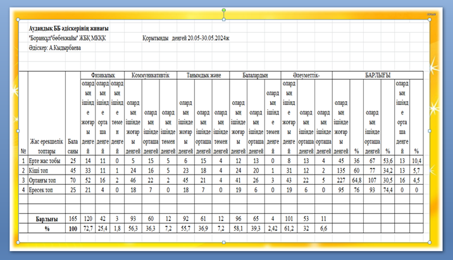The height and width of the screenshot is (260, 453).
Task: Click the value '33' in Кіші топ row
Action: coord(88,171)
